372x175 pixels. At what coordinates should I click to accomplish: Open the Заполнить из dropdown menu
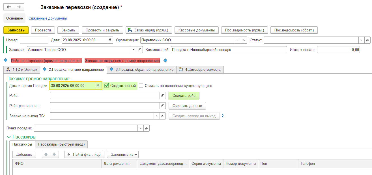122,154
